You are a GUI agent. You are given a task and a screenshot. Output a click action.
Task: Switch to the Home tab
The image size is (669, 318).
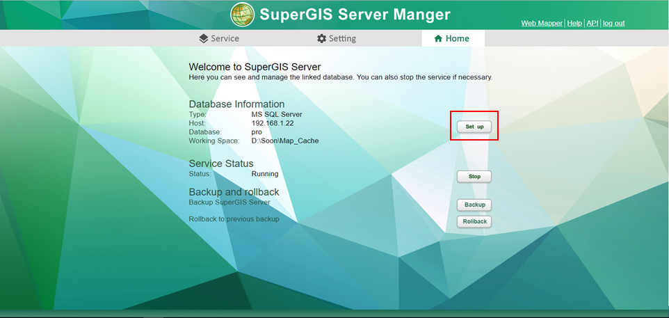pyautogui.click(x=453, y=38)
